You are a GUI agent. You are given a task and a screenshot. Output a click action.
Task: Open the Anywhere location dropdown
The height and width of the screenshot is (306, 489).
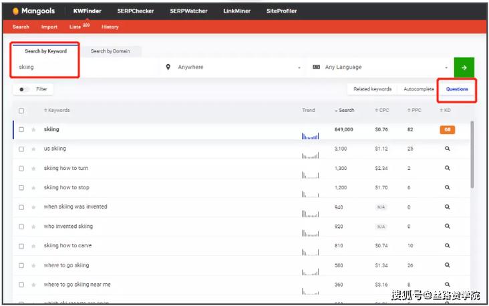[232, 67]
